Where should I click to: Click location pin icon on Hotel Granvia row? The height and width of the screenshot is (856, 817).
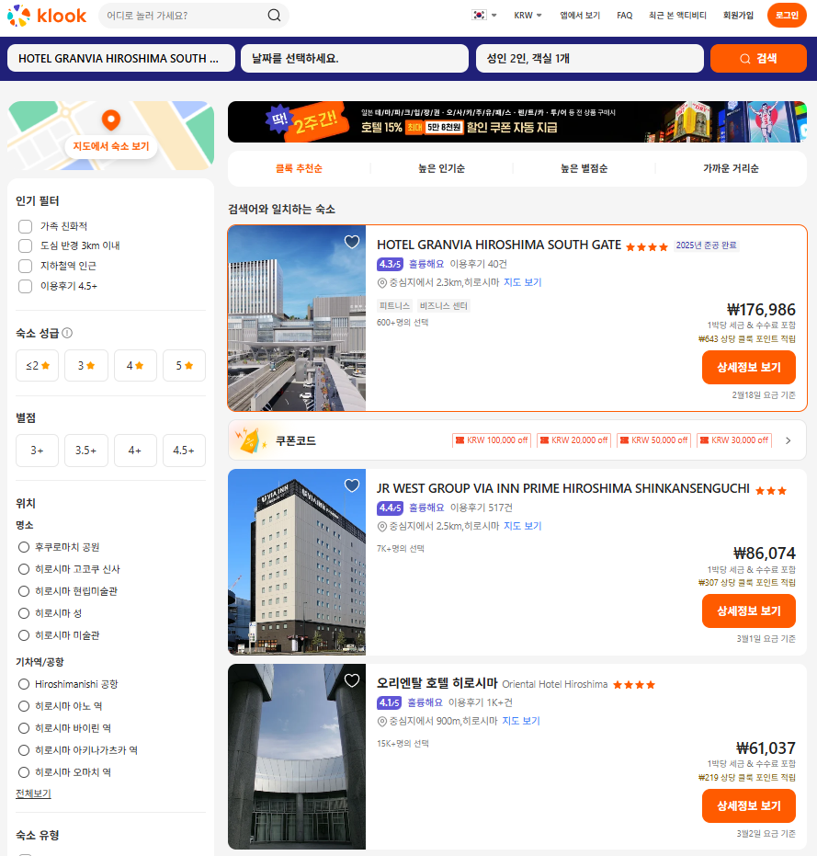[x=382, y=283]
